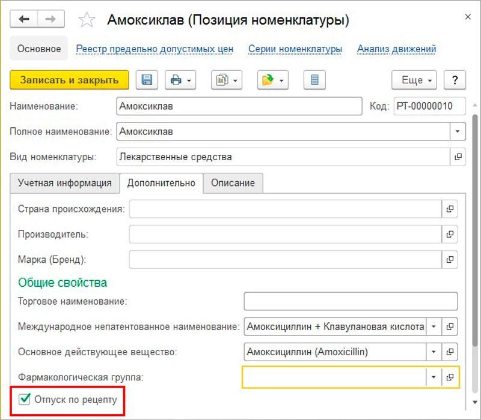Open the Описание tab
481x420 pixels.
tap(233, 183)
